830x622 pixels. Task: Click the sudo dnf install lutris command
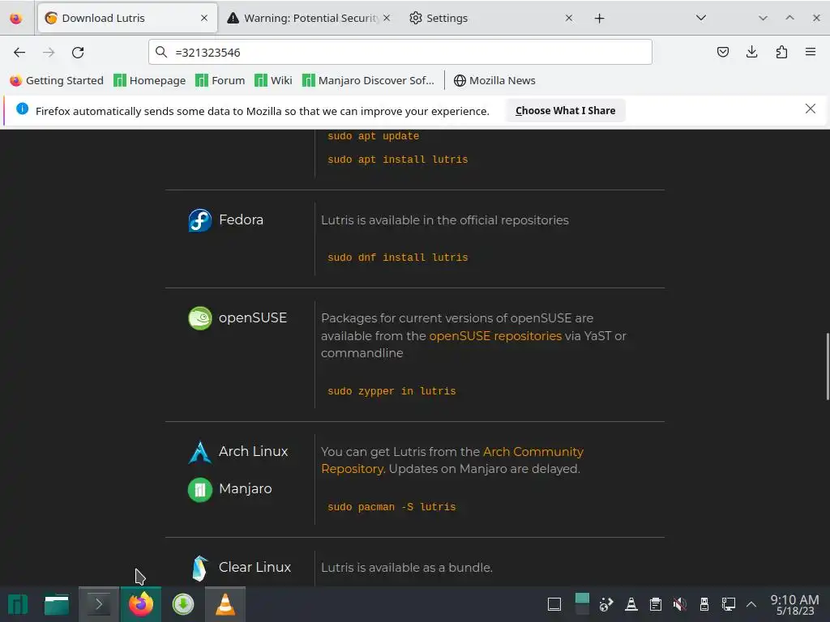click(x=397, y=258)
